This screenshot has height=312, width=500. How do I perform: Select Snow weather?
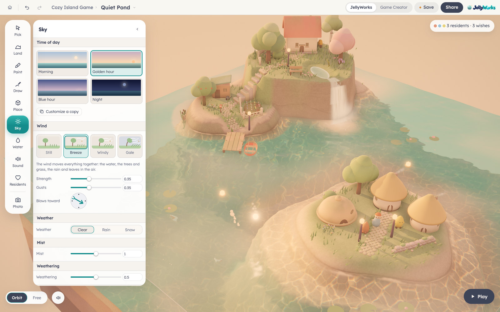click(x=130, y=230)
